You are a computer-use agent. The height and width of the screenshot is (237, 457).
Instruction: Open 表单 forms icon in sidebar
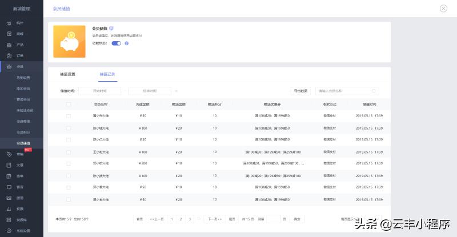click(x=9, y=176)
